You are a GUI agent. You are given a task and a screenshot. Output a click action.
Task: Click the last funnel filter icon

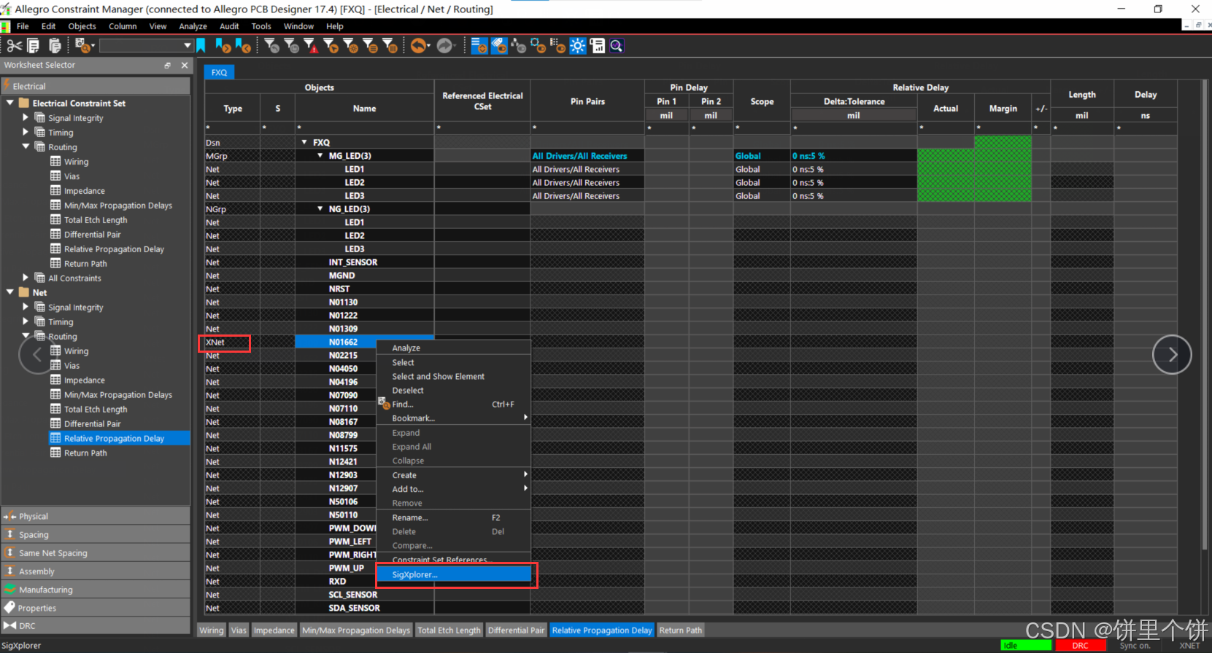click(390, 46)
